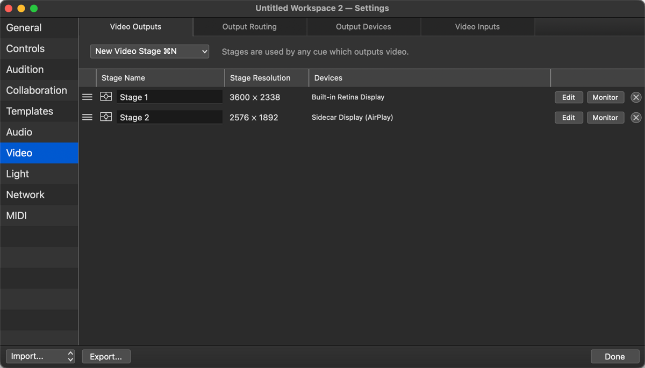The image size is (645, 368).
Task: Click the Stage 2 name field
Action: 169,118
